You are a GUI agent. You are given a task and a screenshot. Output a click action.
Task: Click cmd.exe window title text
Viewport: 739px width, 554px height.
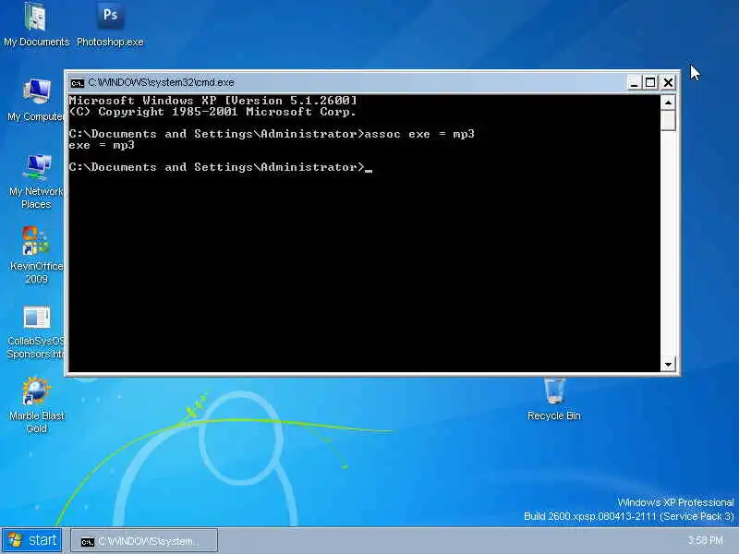[161, 83]
